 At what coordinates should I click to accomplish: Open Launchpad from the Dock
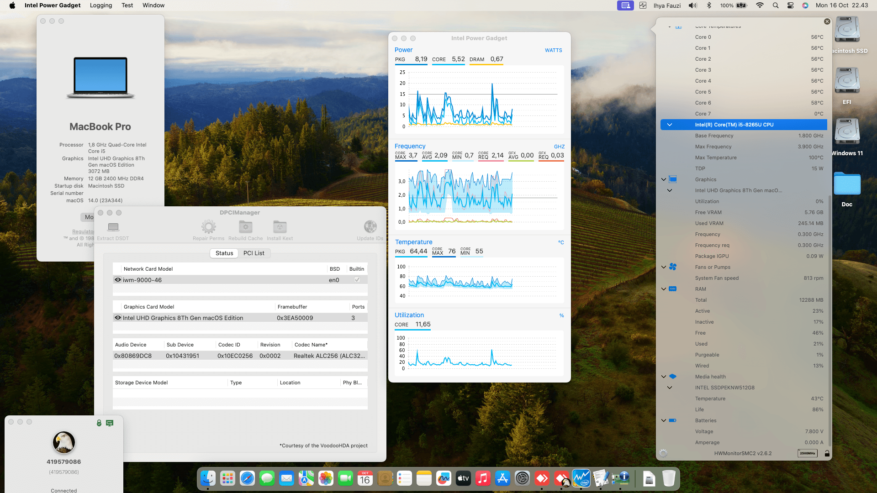click(227, 478)
